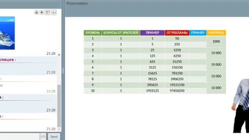
Task: Click the round clock icon in chat toolbar
Action: click(x=42, y=12)
